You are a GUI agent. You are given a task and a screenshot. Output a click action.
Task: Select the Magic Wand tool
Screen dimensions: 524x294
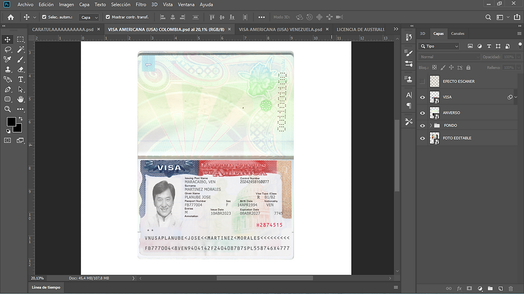click(20, 50)
